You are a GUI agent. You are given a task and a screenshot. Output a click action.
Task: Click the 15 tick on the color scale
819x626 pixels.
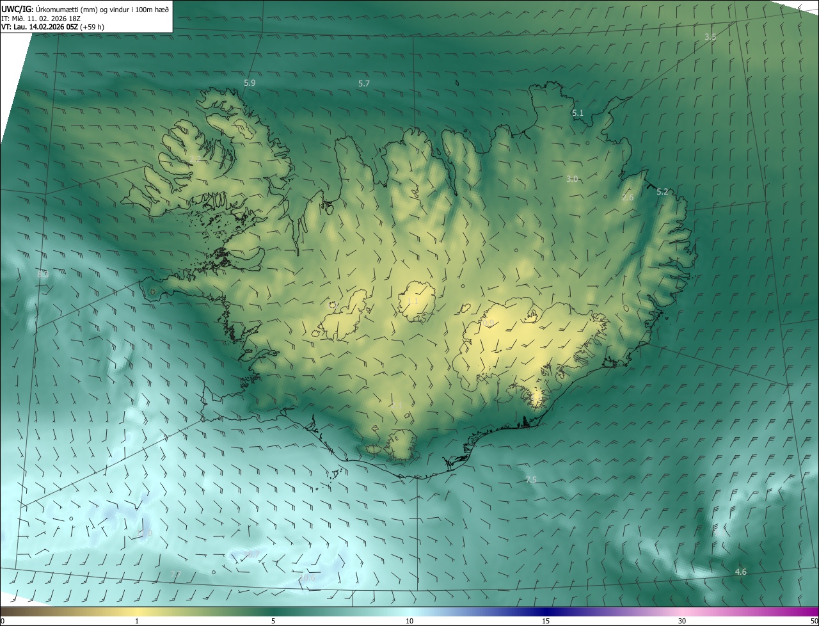tap(546, 621)
